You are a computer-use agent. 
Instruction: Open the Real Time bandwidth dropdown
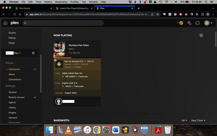click(x=198, y=121)
